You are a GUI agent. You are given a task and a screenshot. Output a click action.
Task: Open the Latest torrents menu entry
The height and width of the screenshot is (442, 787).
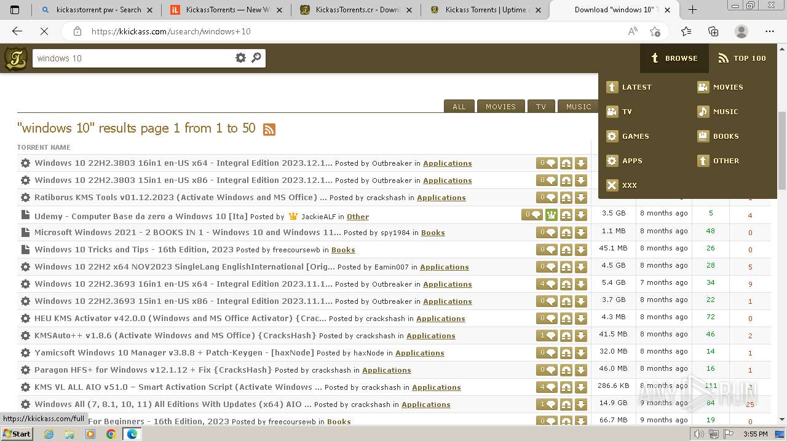tap(629, 87)
